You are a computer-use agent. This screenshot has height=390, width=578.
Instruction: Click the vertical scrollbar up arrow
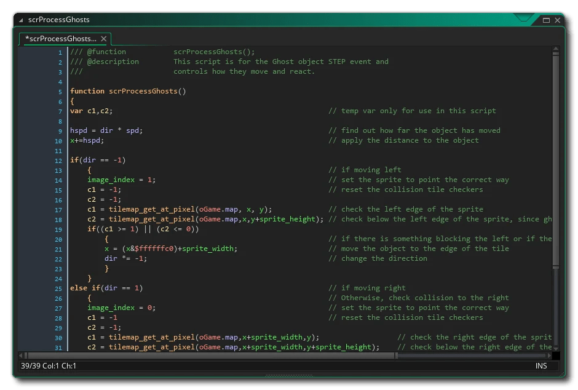click(556, 49)
